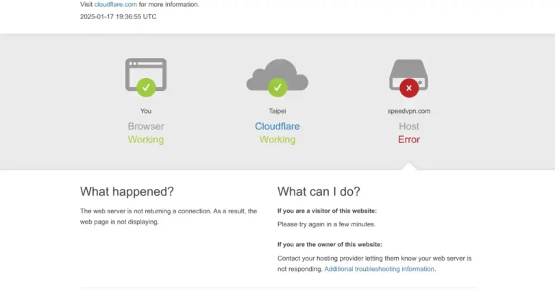Click the browser window icon above You
This screenshot has height=290, width=555.
click(x=146, y=75)
